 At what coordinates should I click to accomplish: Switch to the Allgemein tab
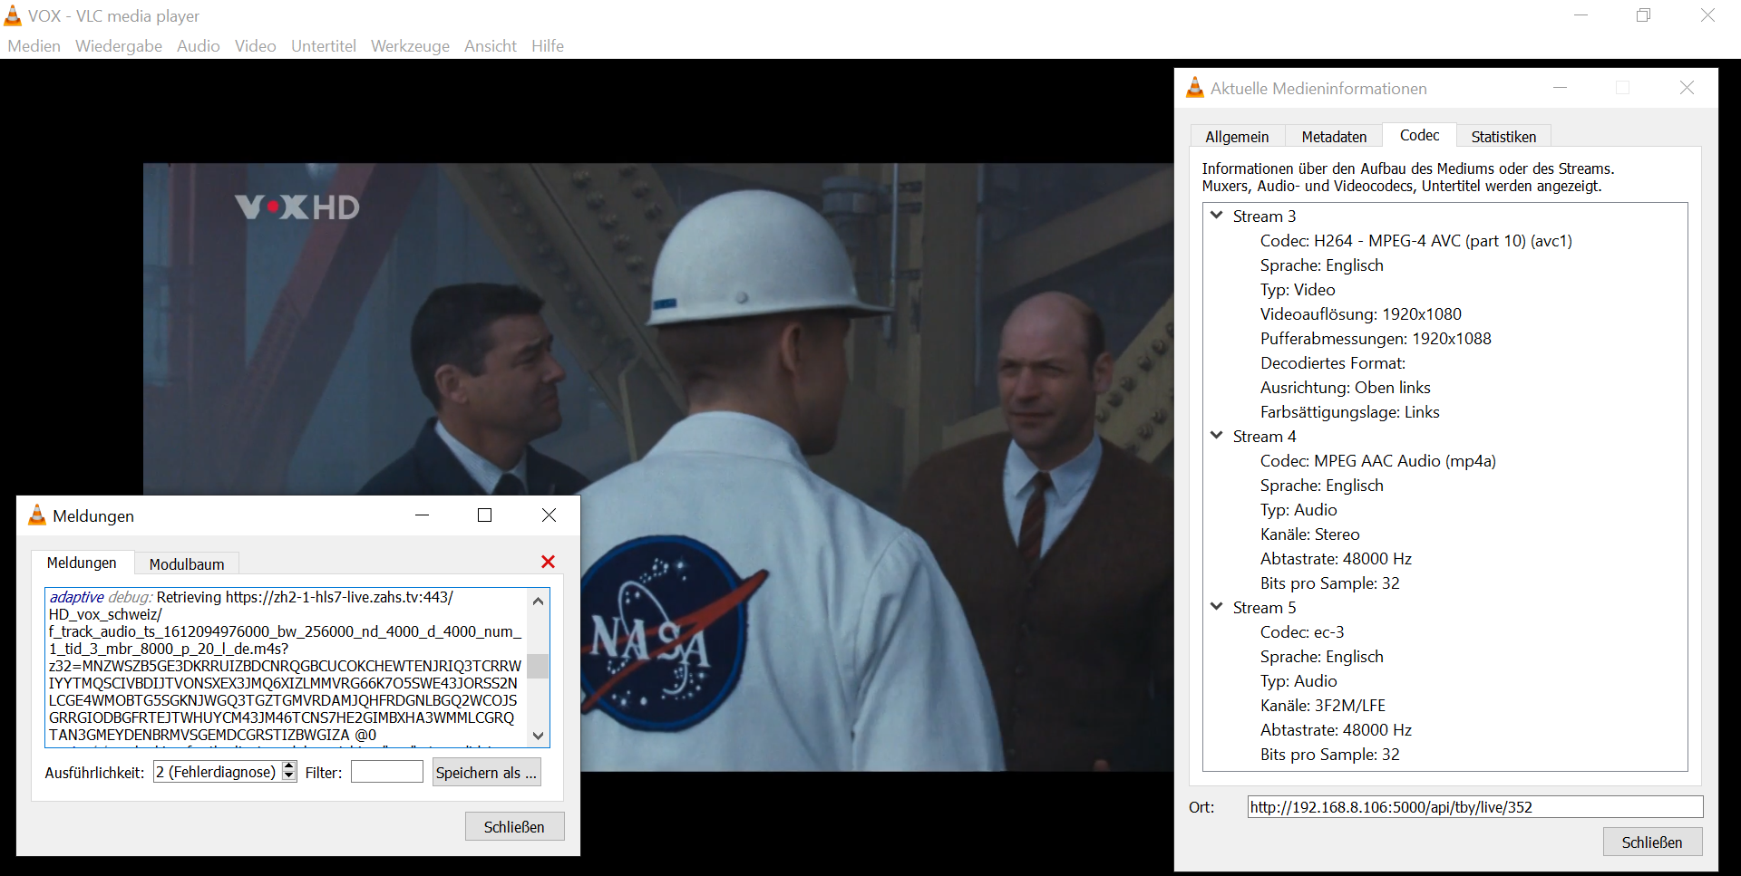coord(1237,137)
